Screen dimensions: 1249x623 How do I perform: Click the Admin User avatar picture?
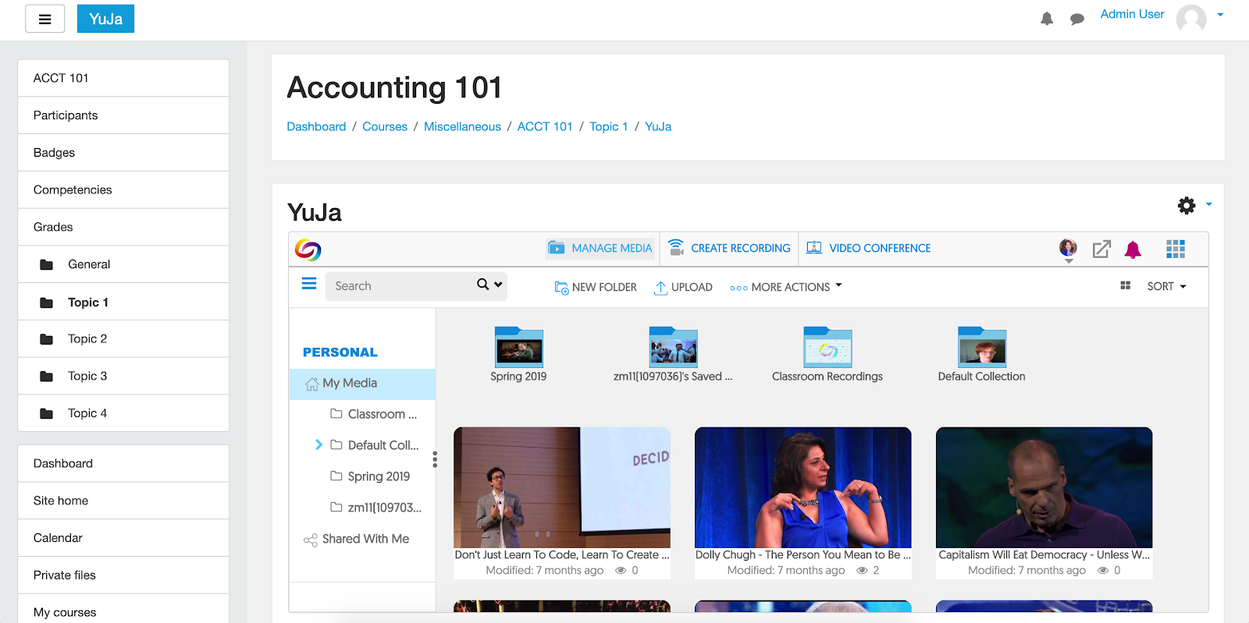click(x=1191, y=18)
